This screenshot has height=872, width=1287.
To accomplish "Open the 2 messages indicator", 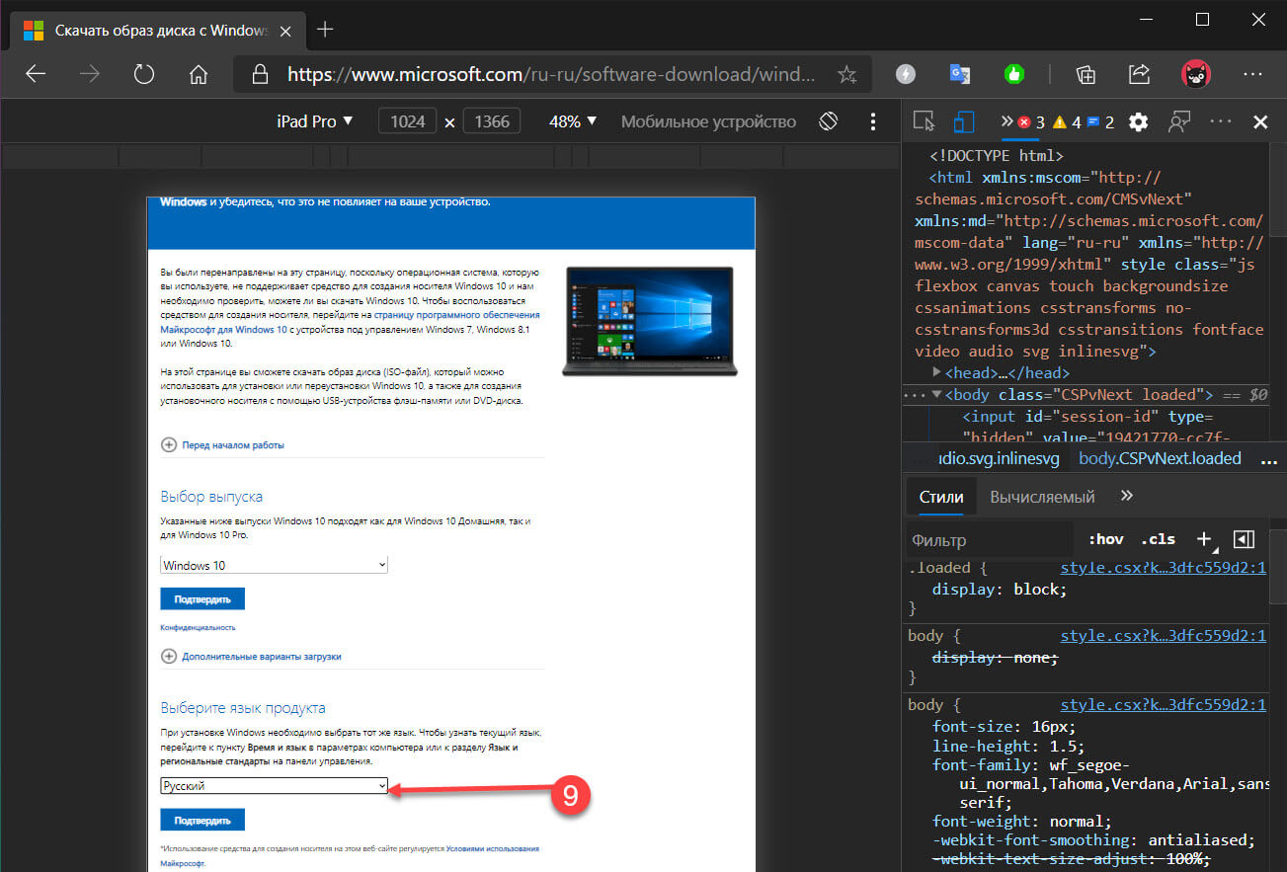I will pyautogui.click(x=1100, y=122).
